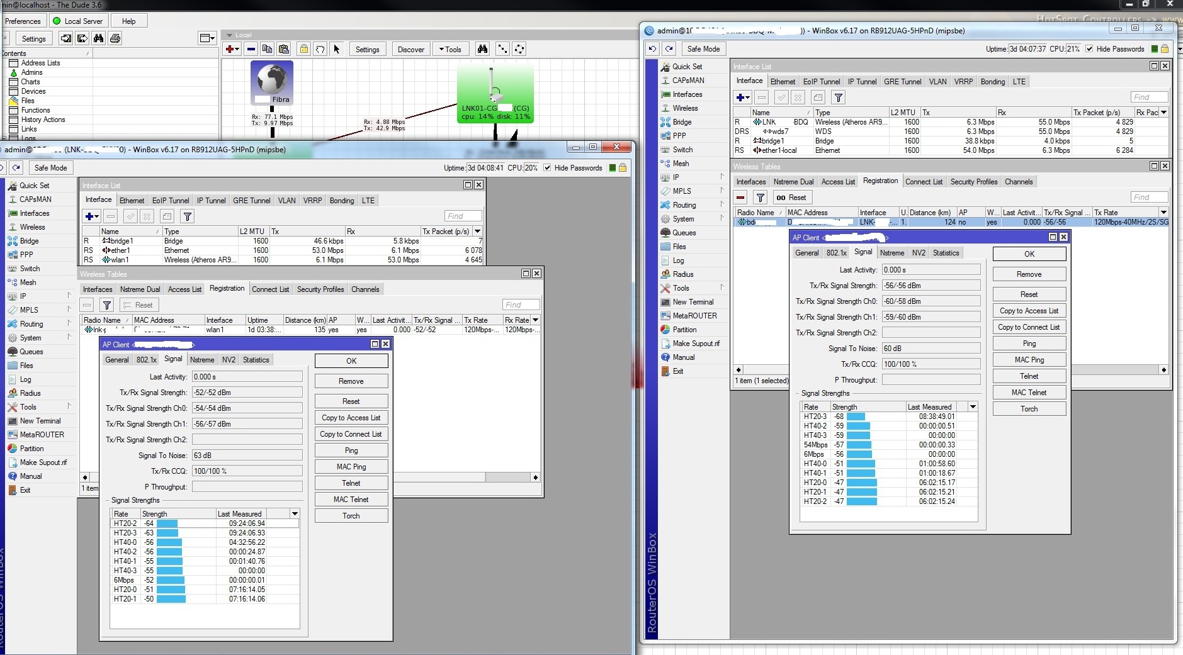This screenshot has height=655, width=1183.
Task: Switch to Statistics tab in AP Client dialog showing 63 dB
Action: point(256,360)
